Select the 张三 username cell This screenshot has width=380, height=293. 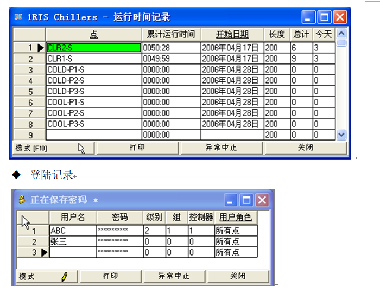point(73,241)
